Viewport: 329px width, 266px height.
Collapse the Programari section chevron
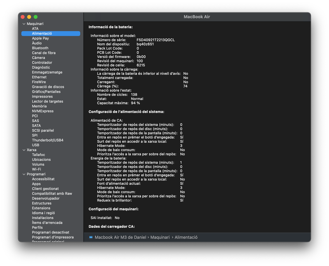click(x=24, y=174)
